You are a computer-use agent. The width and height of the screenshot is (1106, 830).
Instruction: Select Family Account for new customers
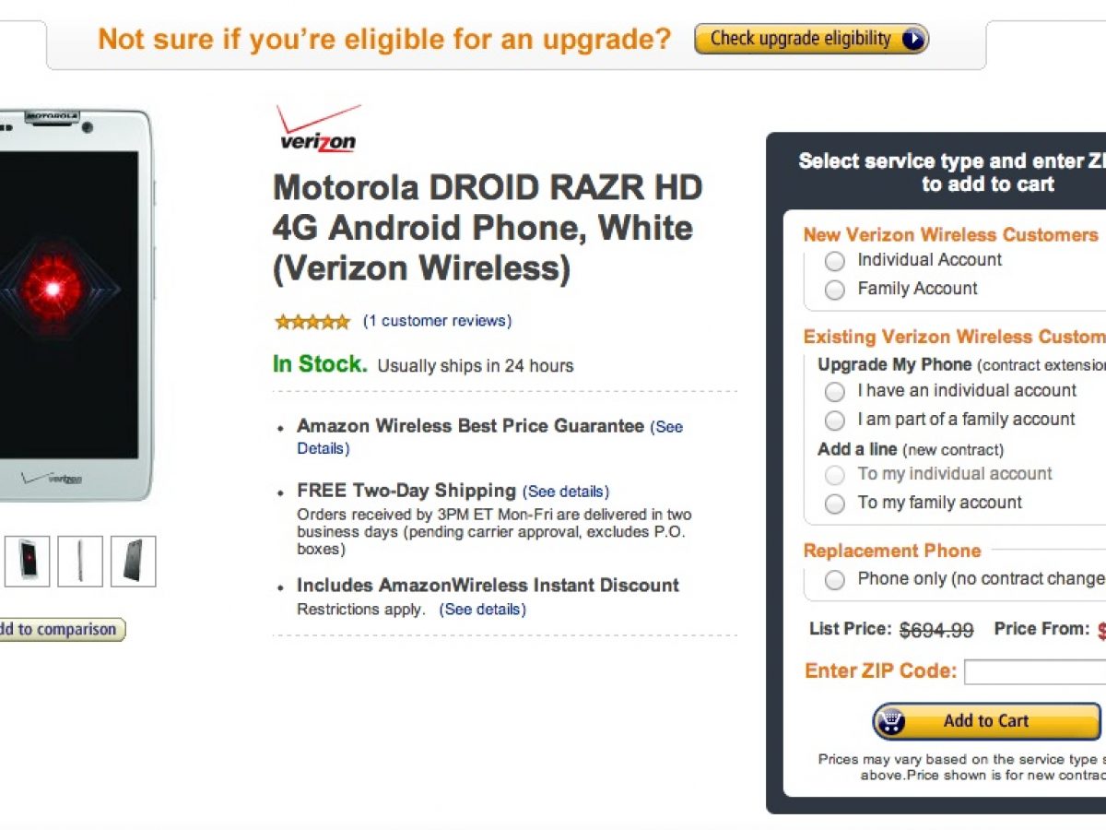point(835,290)
